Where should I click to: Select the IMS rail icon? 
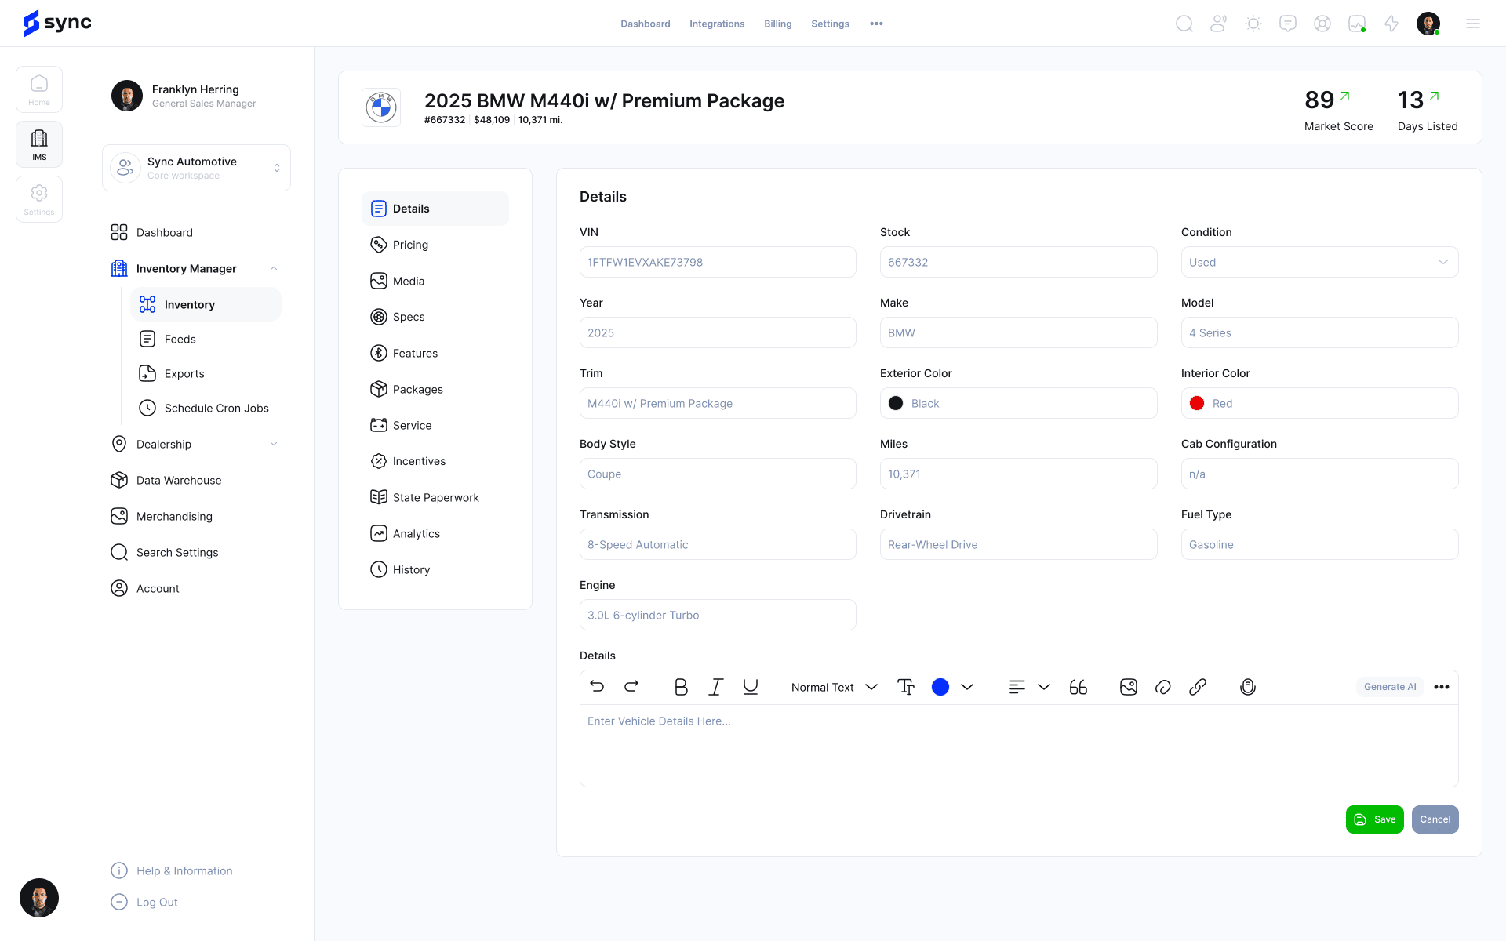[x=39, y=144]
